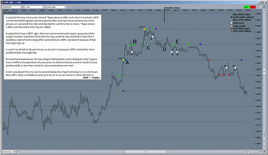Click the red Sell button
Screen dimensions: 268x155
[253, 7]
